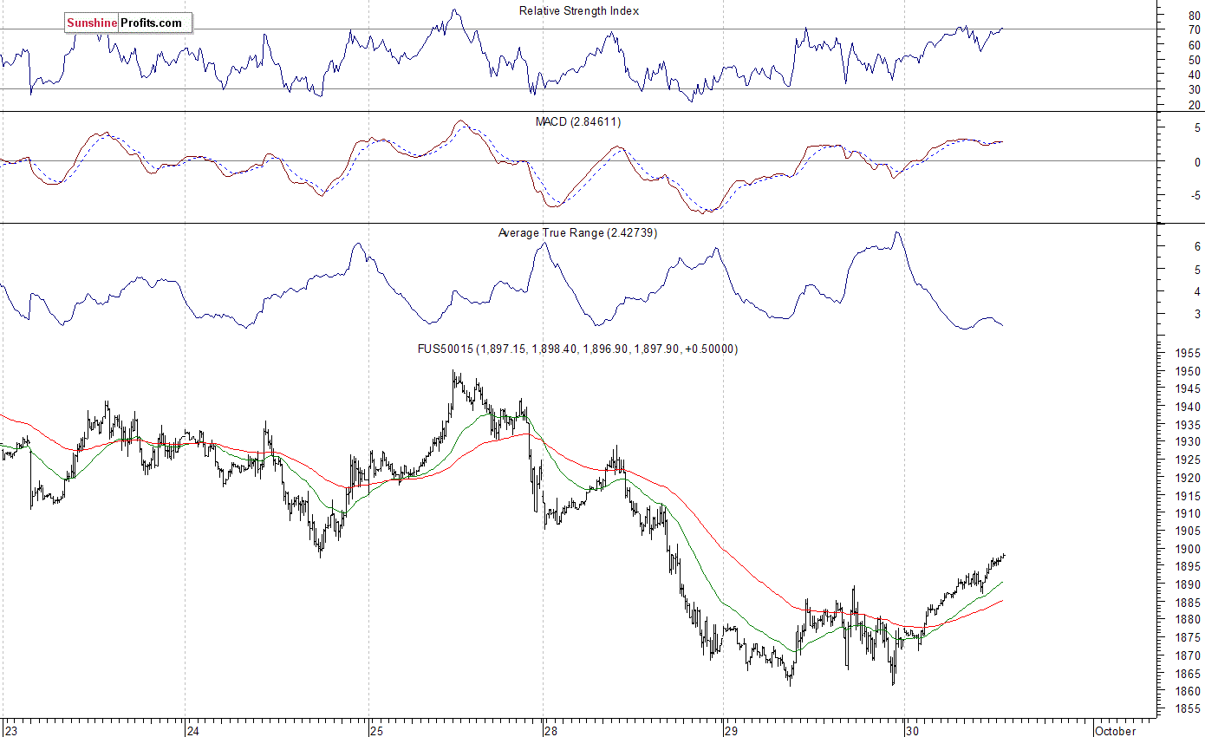1205x737 pixels.
Task: Click the ATR 6 axis value
Action: coord(1197,247)
